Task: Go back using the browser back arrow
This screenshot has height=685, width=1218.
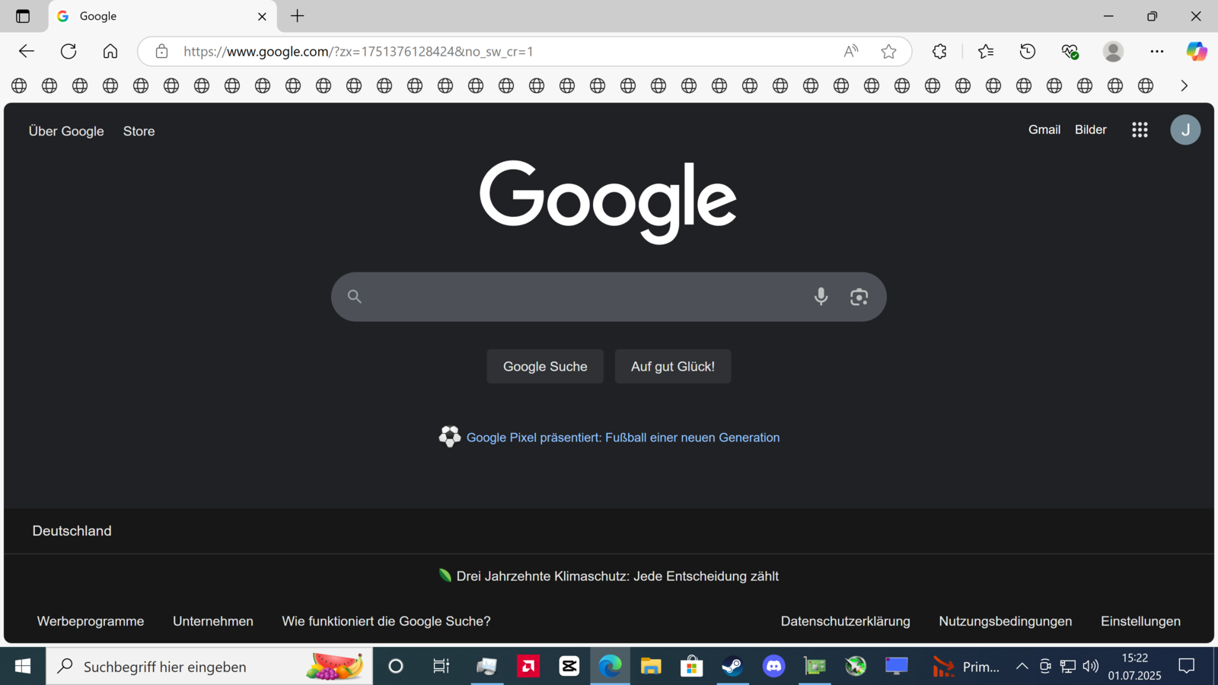Action: click(x=27, y=51)
